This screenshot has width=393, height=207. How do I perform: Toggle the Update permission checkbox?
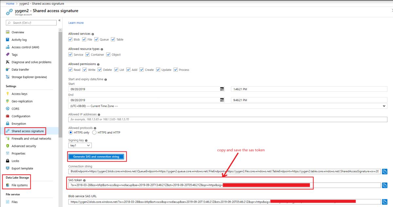[x=158, y=70]
